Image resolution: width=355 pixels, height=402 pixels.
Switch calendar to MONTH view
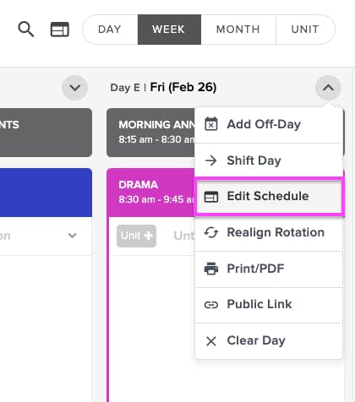tap(238, 30)
